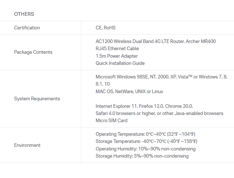Click the RJ45 Ethernet Cable line
This screenshot has height=178, width=234.
point(117,48)
